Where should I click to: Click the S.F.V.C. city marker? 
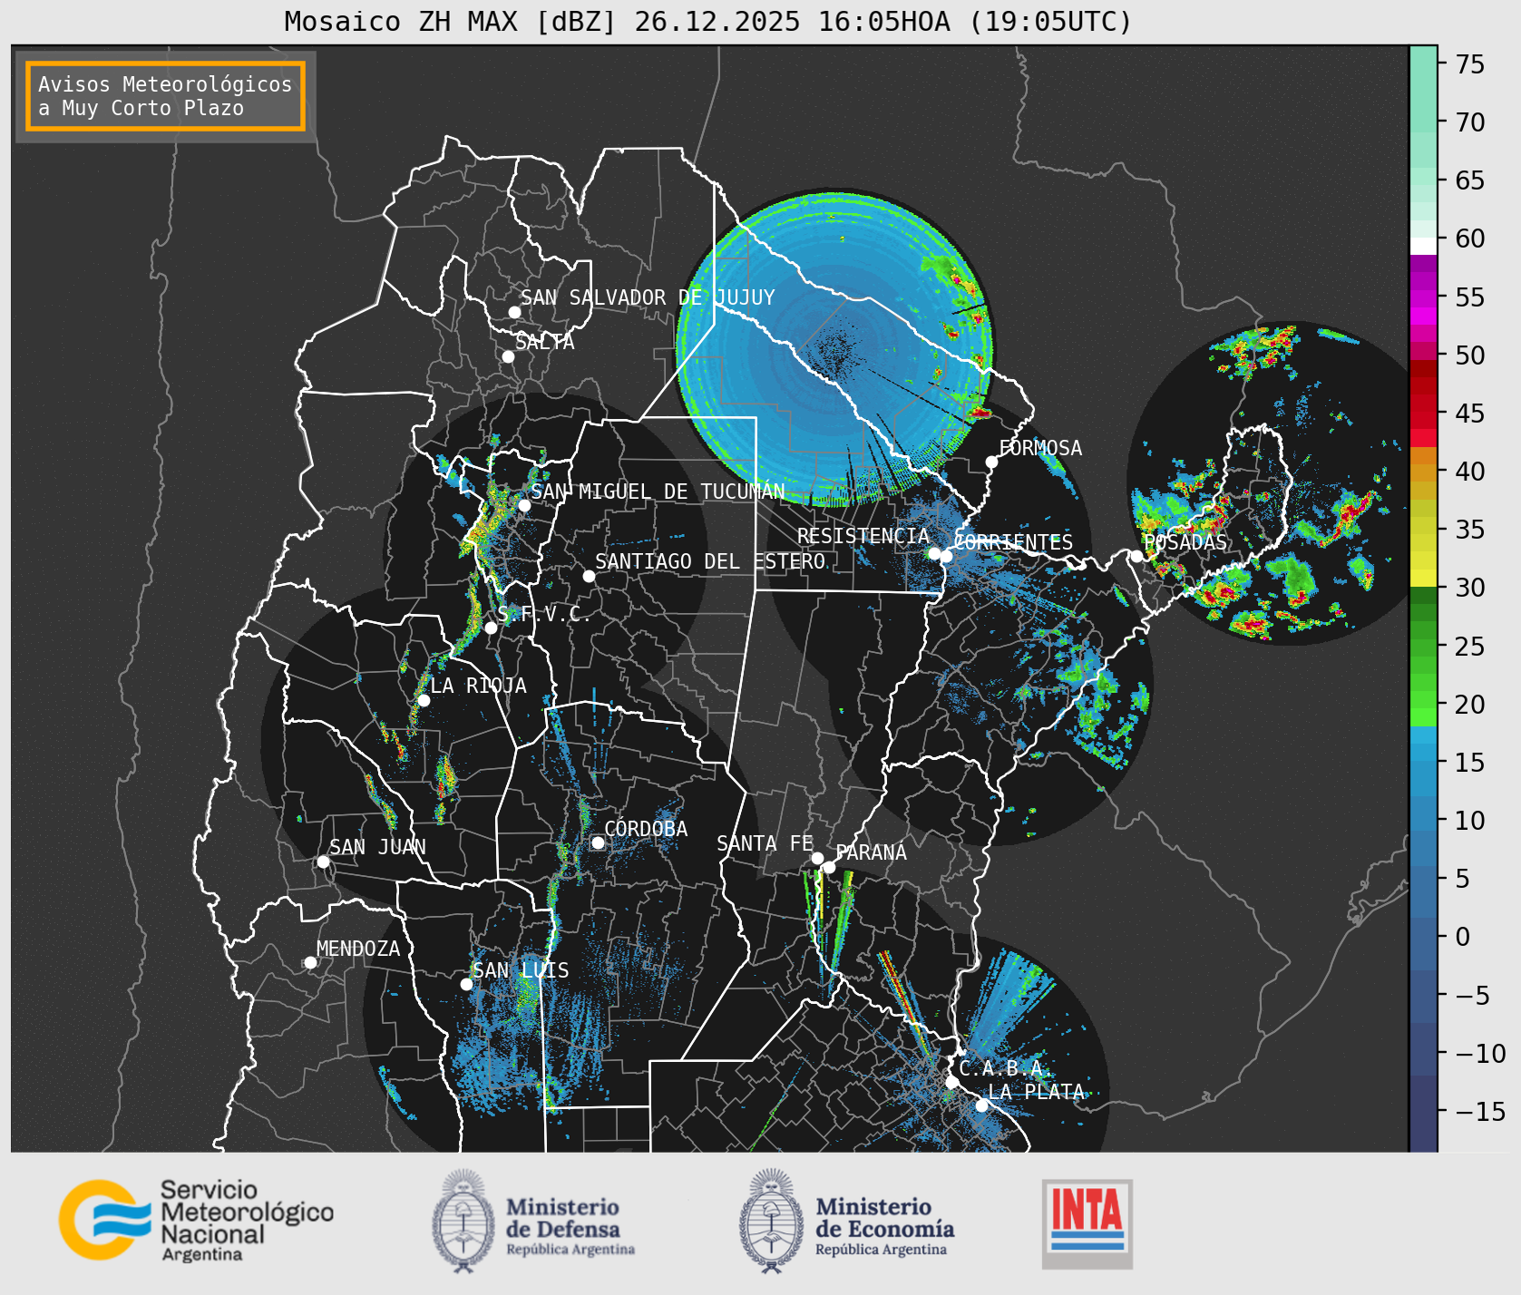tap(491, 628)
